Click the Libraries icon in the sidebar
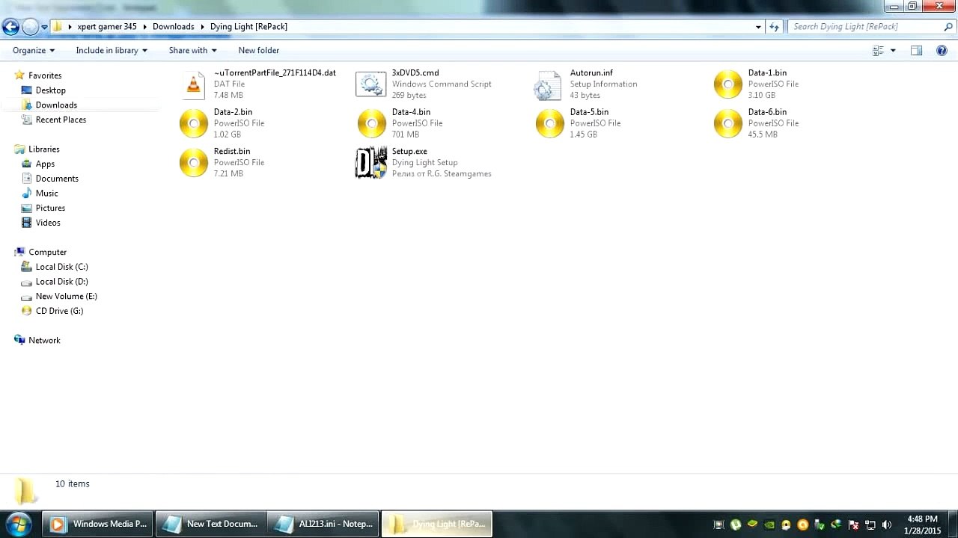 [20, 149]
